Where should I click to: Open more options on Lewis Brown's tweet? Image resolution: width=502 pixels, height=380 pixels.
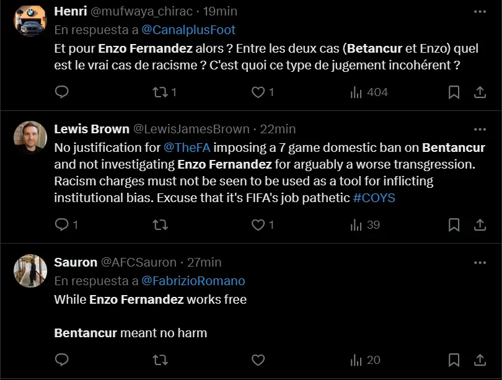[480, 130]
